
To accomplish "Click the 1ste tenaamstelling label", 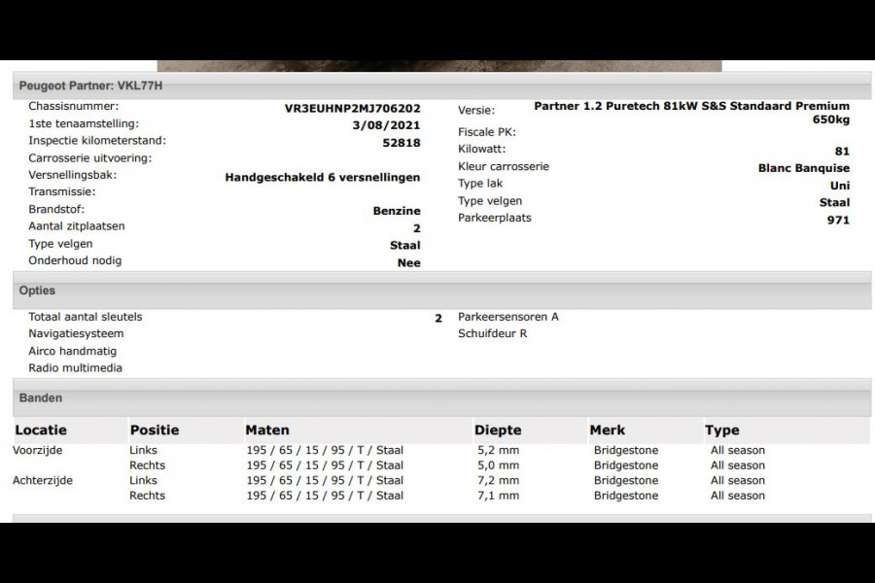I will [x=84, y=123].
